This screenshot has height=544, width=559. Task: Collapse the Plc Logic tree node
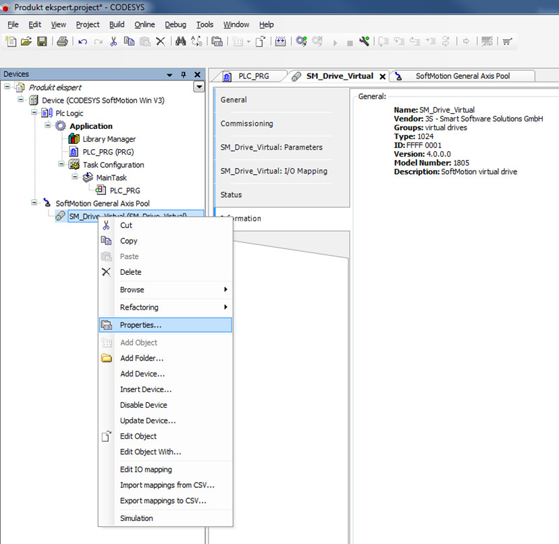(x=34, y=112)
